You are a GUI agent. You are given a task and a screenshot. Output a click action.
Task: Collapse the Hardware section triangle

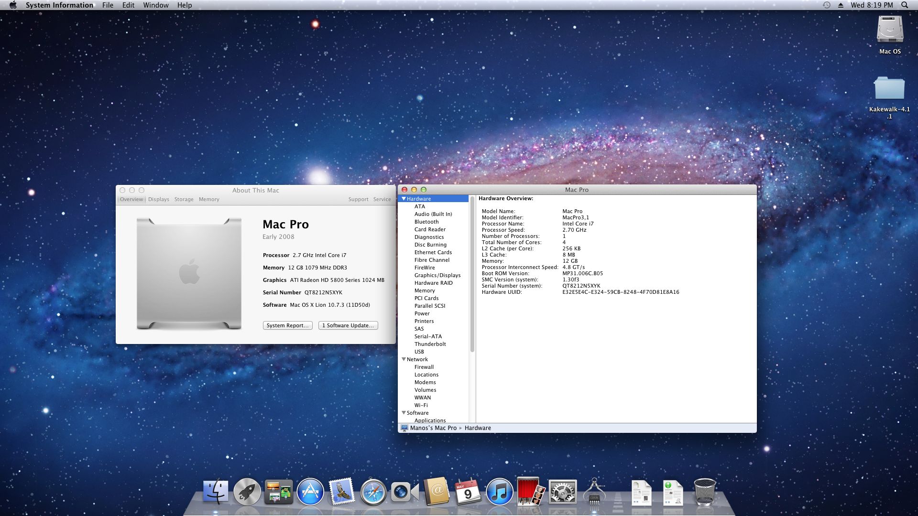point(404,199)
